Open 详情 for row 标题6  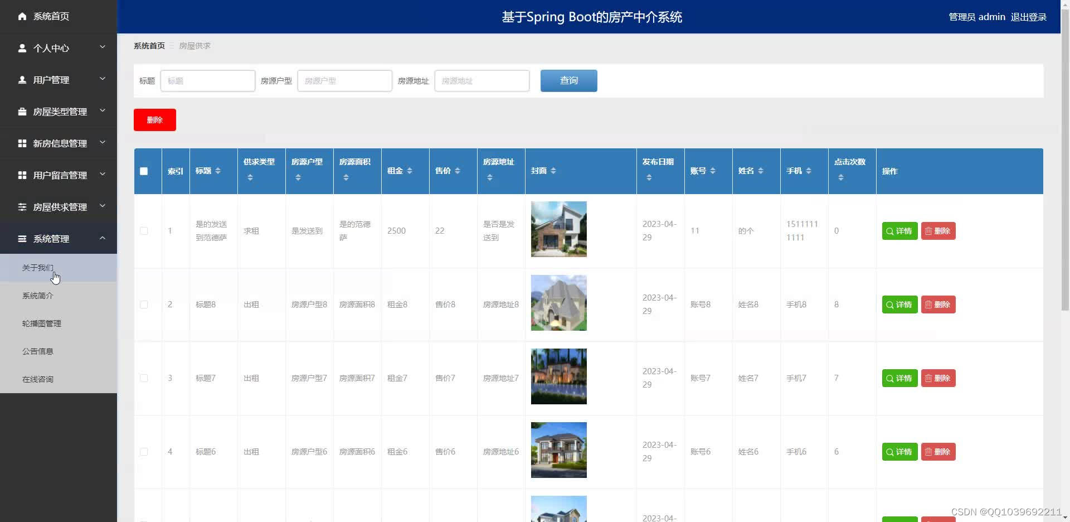coord(899,452)
